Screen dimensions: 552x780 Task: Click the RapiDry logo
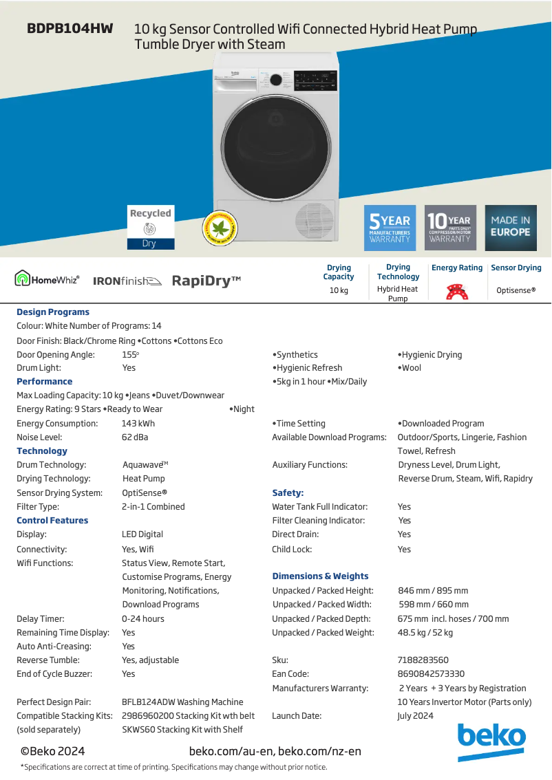tap(206, 280)
